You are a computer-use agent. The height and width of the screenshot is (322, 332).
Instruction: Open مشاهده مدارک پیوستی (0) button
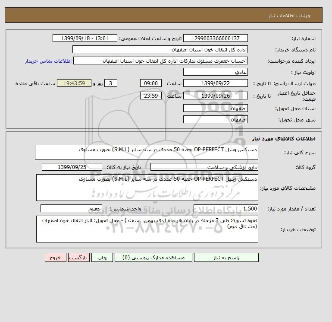(x=153, y=258)
